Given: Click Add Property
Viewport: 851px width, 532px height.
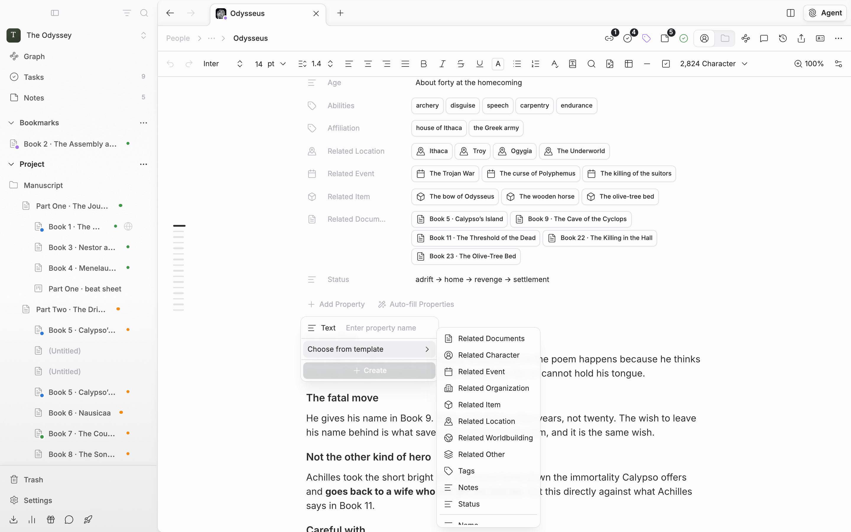Looking at the screenshot, I should click(x=336, y=304).
